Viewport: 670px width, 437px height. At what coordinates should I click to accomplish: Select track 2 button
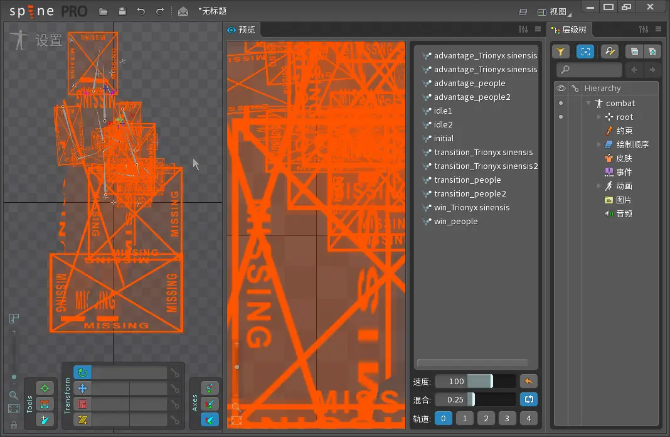click(486, 418)
